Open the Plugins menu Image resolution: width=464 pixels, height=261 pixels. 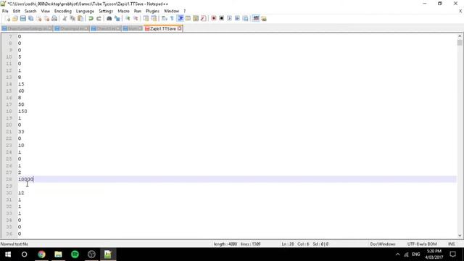pyautogui.click(x=153, y=11)
